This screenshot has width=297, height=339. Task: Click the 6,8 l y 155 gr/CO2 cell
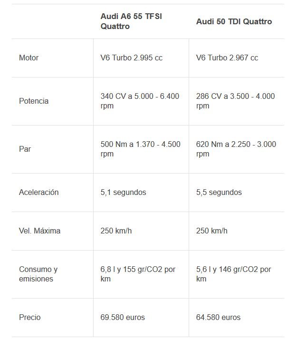[138, 274]
